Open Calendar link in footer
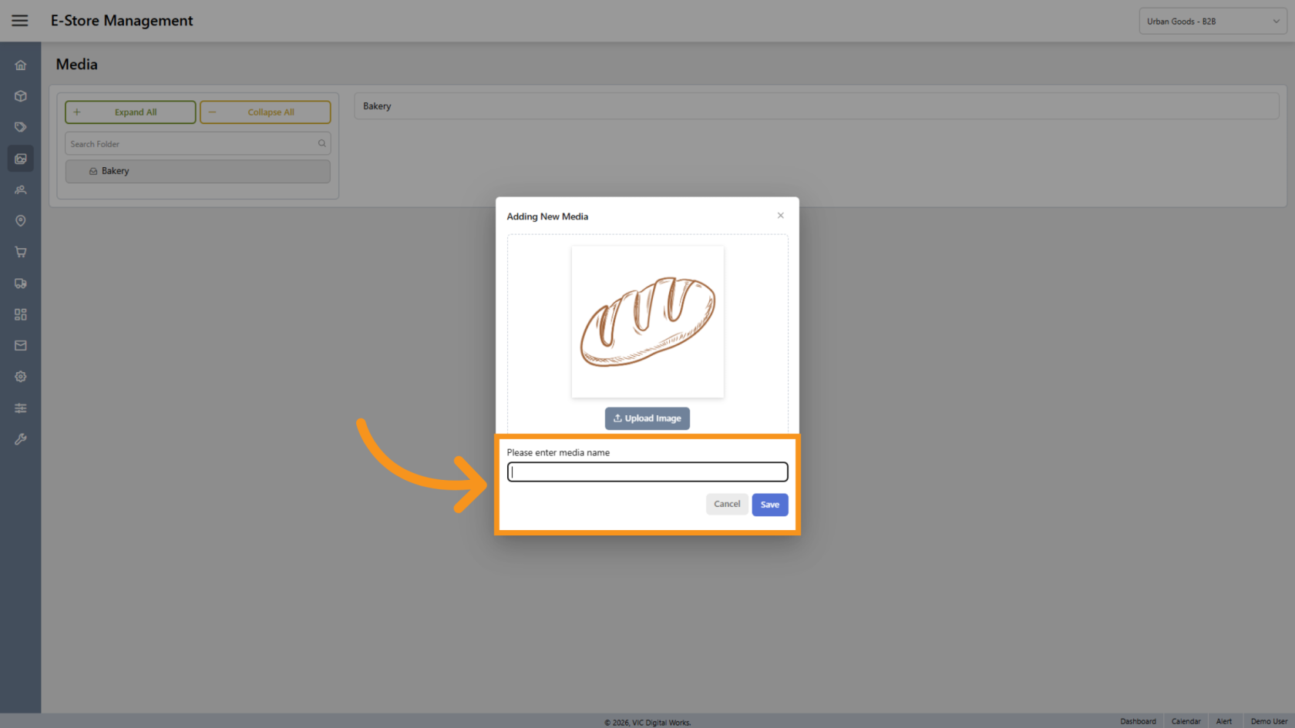This screenshot has width=1295, height=728. tap(1186, 721)
